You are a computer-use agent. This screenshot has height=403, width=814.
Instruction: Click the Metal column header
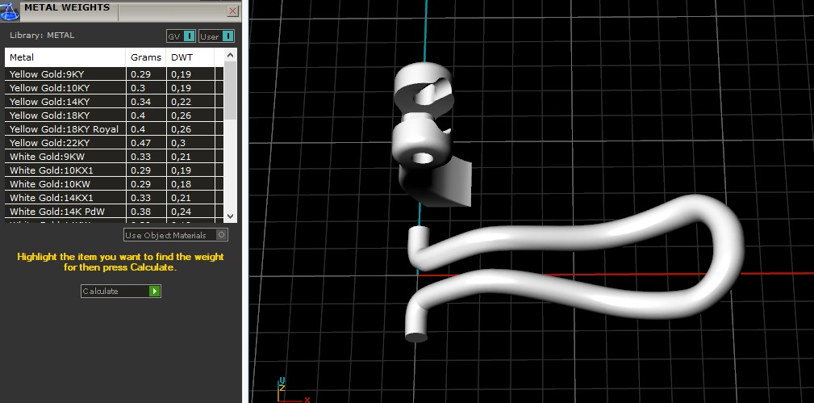(65, 57)
